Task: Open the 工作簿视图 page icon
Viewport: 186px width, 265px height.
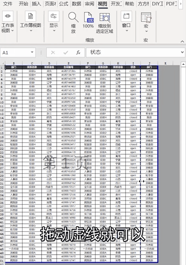Action: [31, 16]
